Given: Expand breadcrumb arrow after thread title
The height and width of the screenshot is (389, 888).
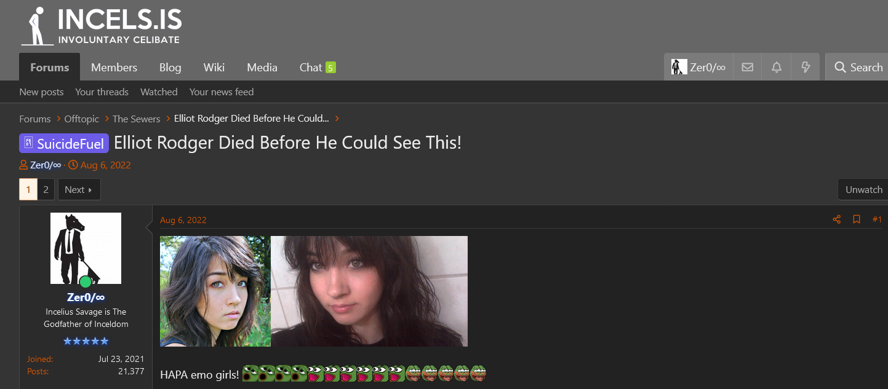Looking at the screenshot, I should (337, 119).
